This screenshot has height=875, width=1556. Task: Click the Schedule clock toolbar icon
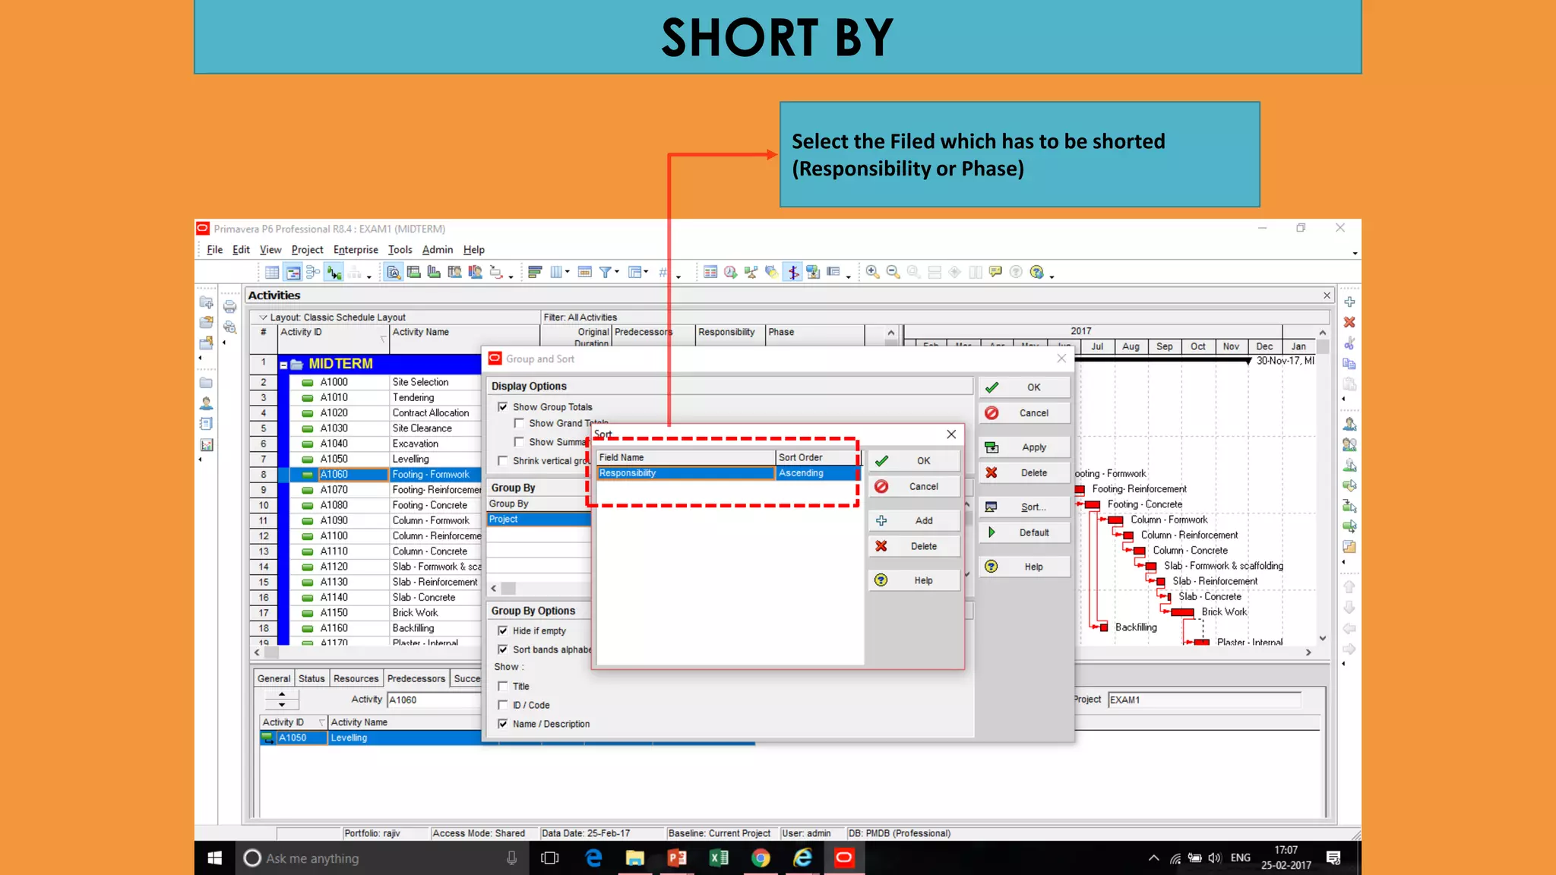pos(730,272)
